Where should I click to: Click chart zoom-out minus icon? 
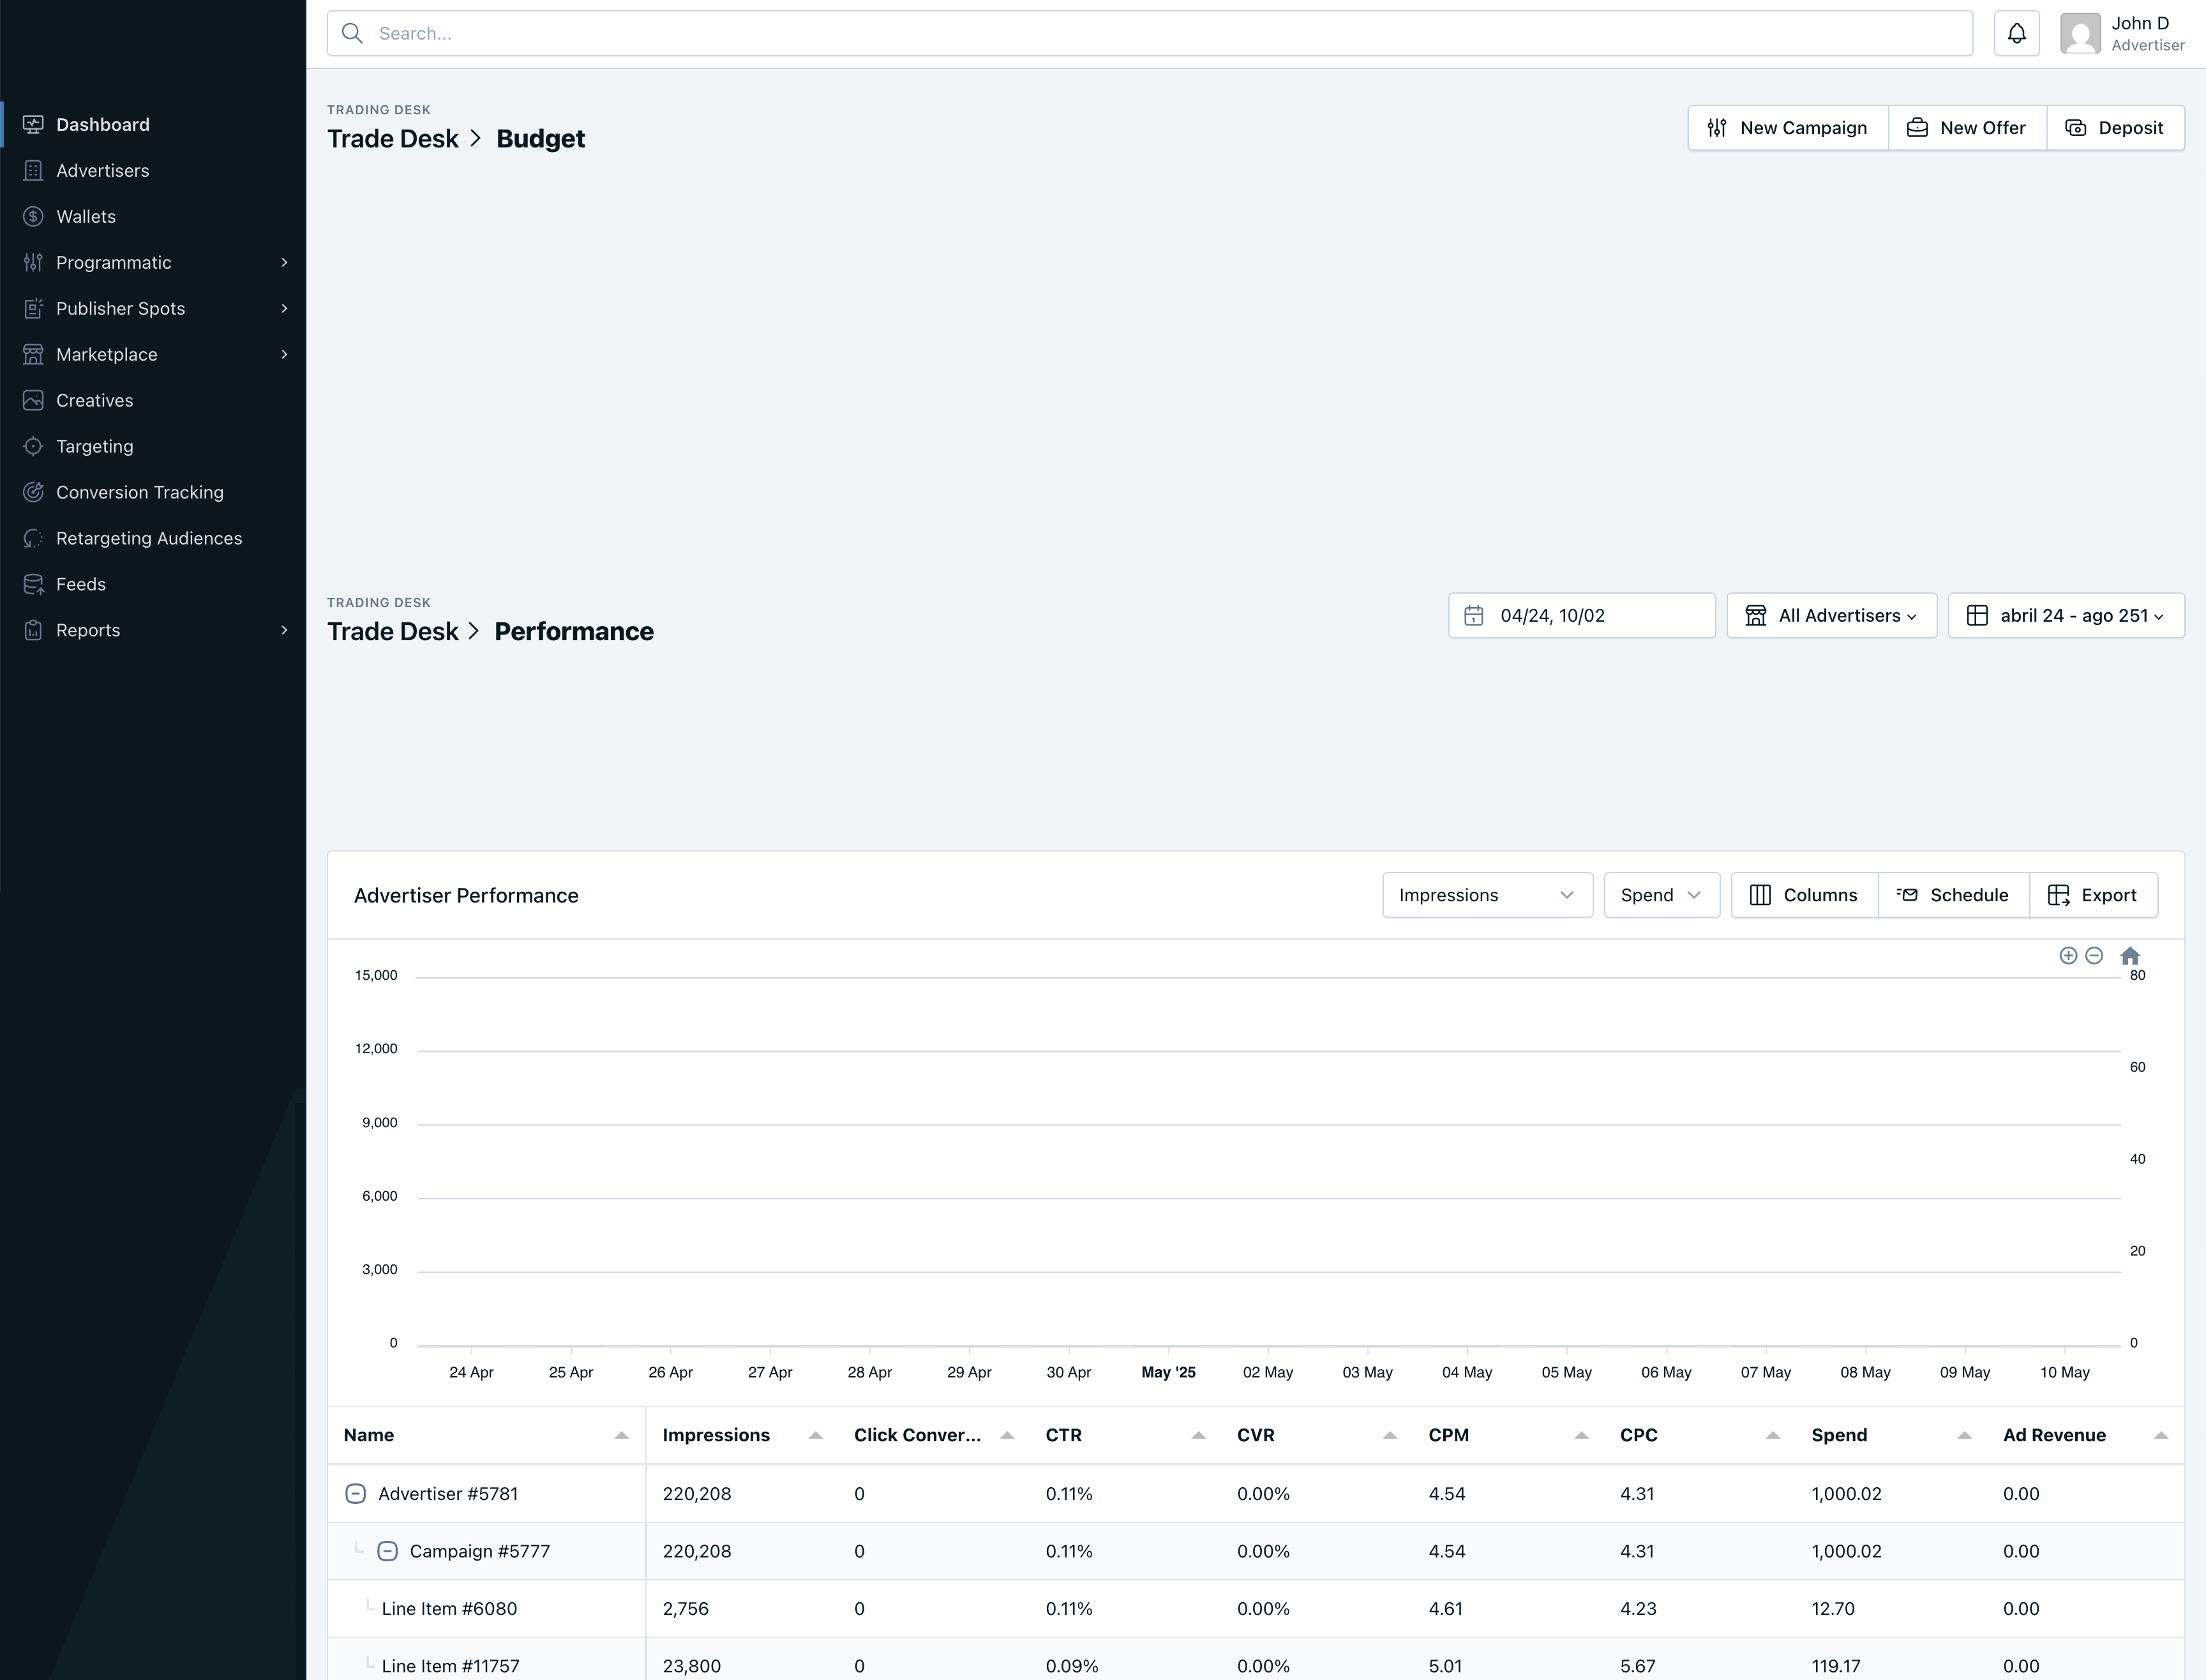click(x=2094, y=955)
